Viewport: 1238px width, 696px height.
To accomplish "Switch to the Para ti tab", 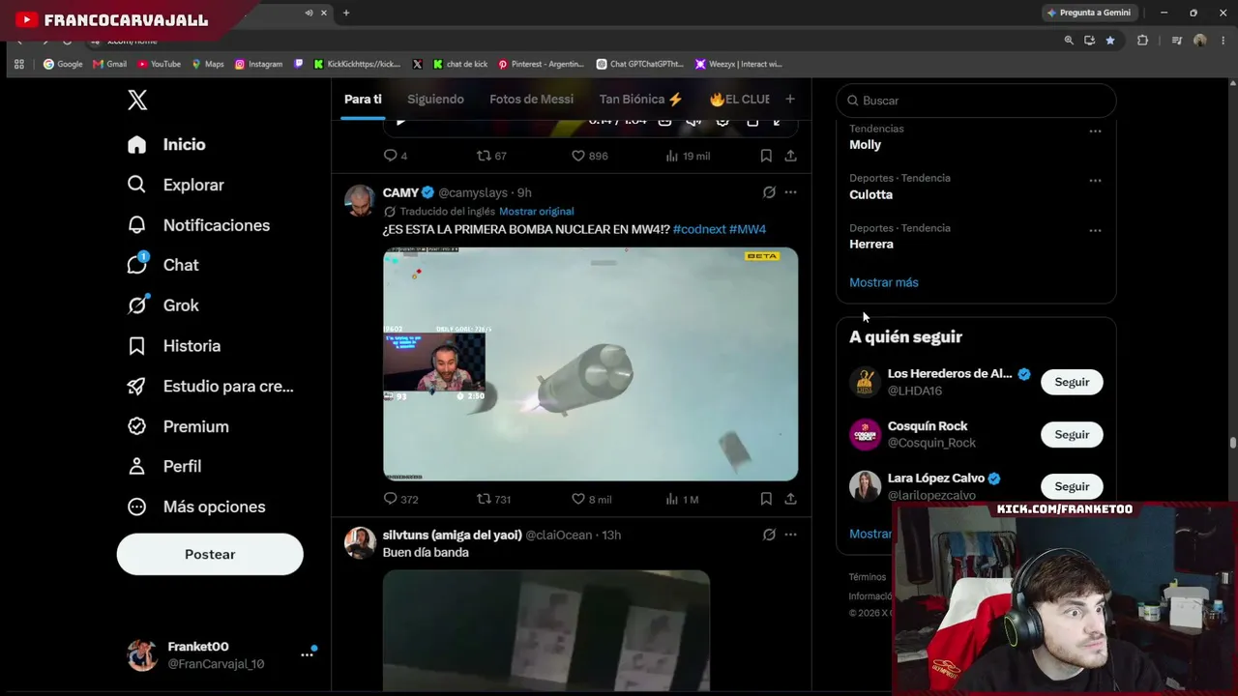I will click(363, 99).
